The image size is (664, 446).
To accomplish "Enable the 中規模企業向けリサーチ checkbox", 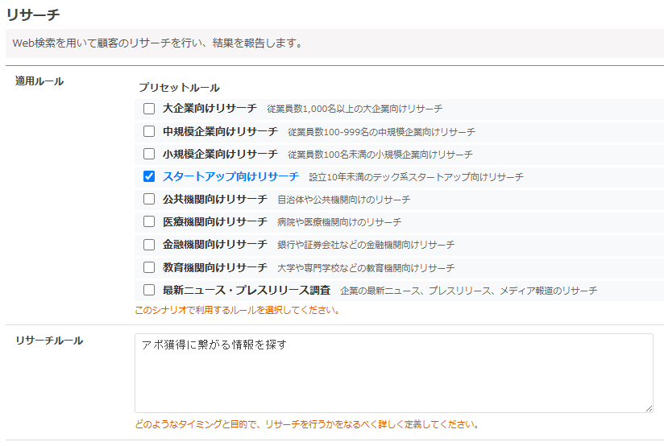I will pyautogui.click(x=149, y=131).
